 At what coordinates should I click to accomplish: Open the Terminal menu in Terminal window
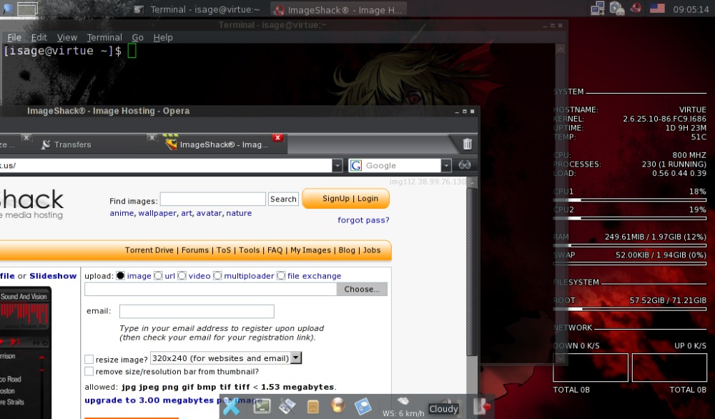pos(104,37)
